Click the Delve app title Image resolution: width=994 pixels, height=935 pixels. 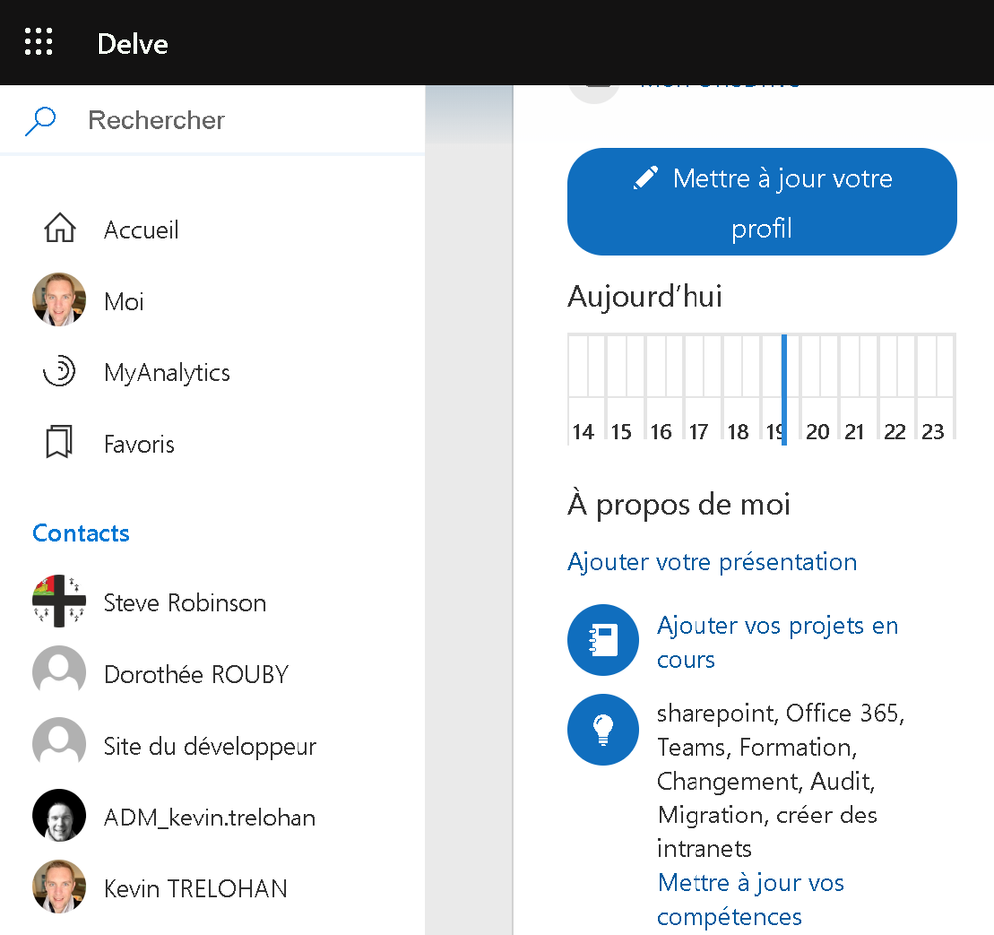[x=132, y=44]
